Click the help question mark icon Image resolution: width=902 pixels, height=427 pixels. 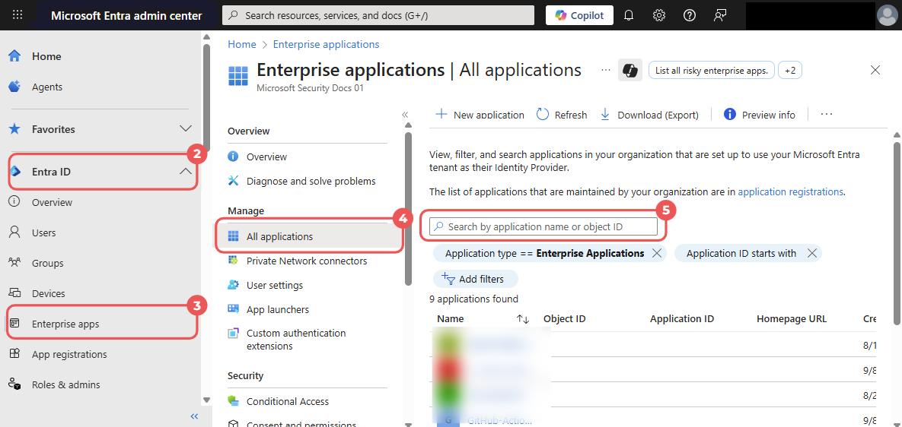(689, 15)
